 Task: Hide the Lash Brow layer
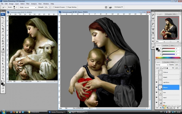(x=157, y=82)
